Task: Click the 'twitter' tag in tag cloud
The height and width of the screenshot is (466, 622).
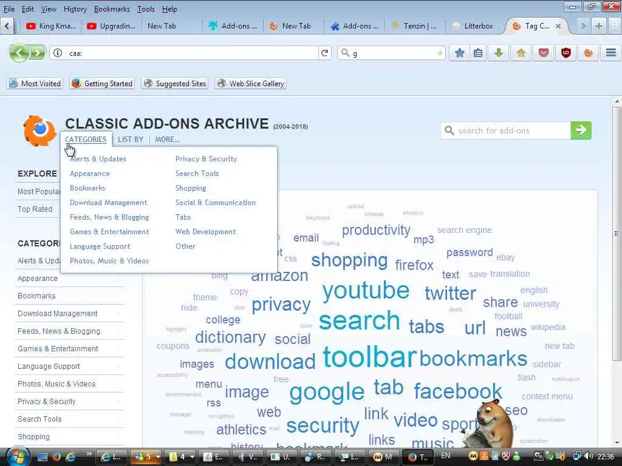Action: [x=450, y=293]
